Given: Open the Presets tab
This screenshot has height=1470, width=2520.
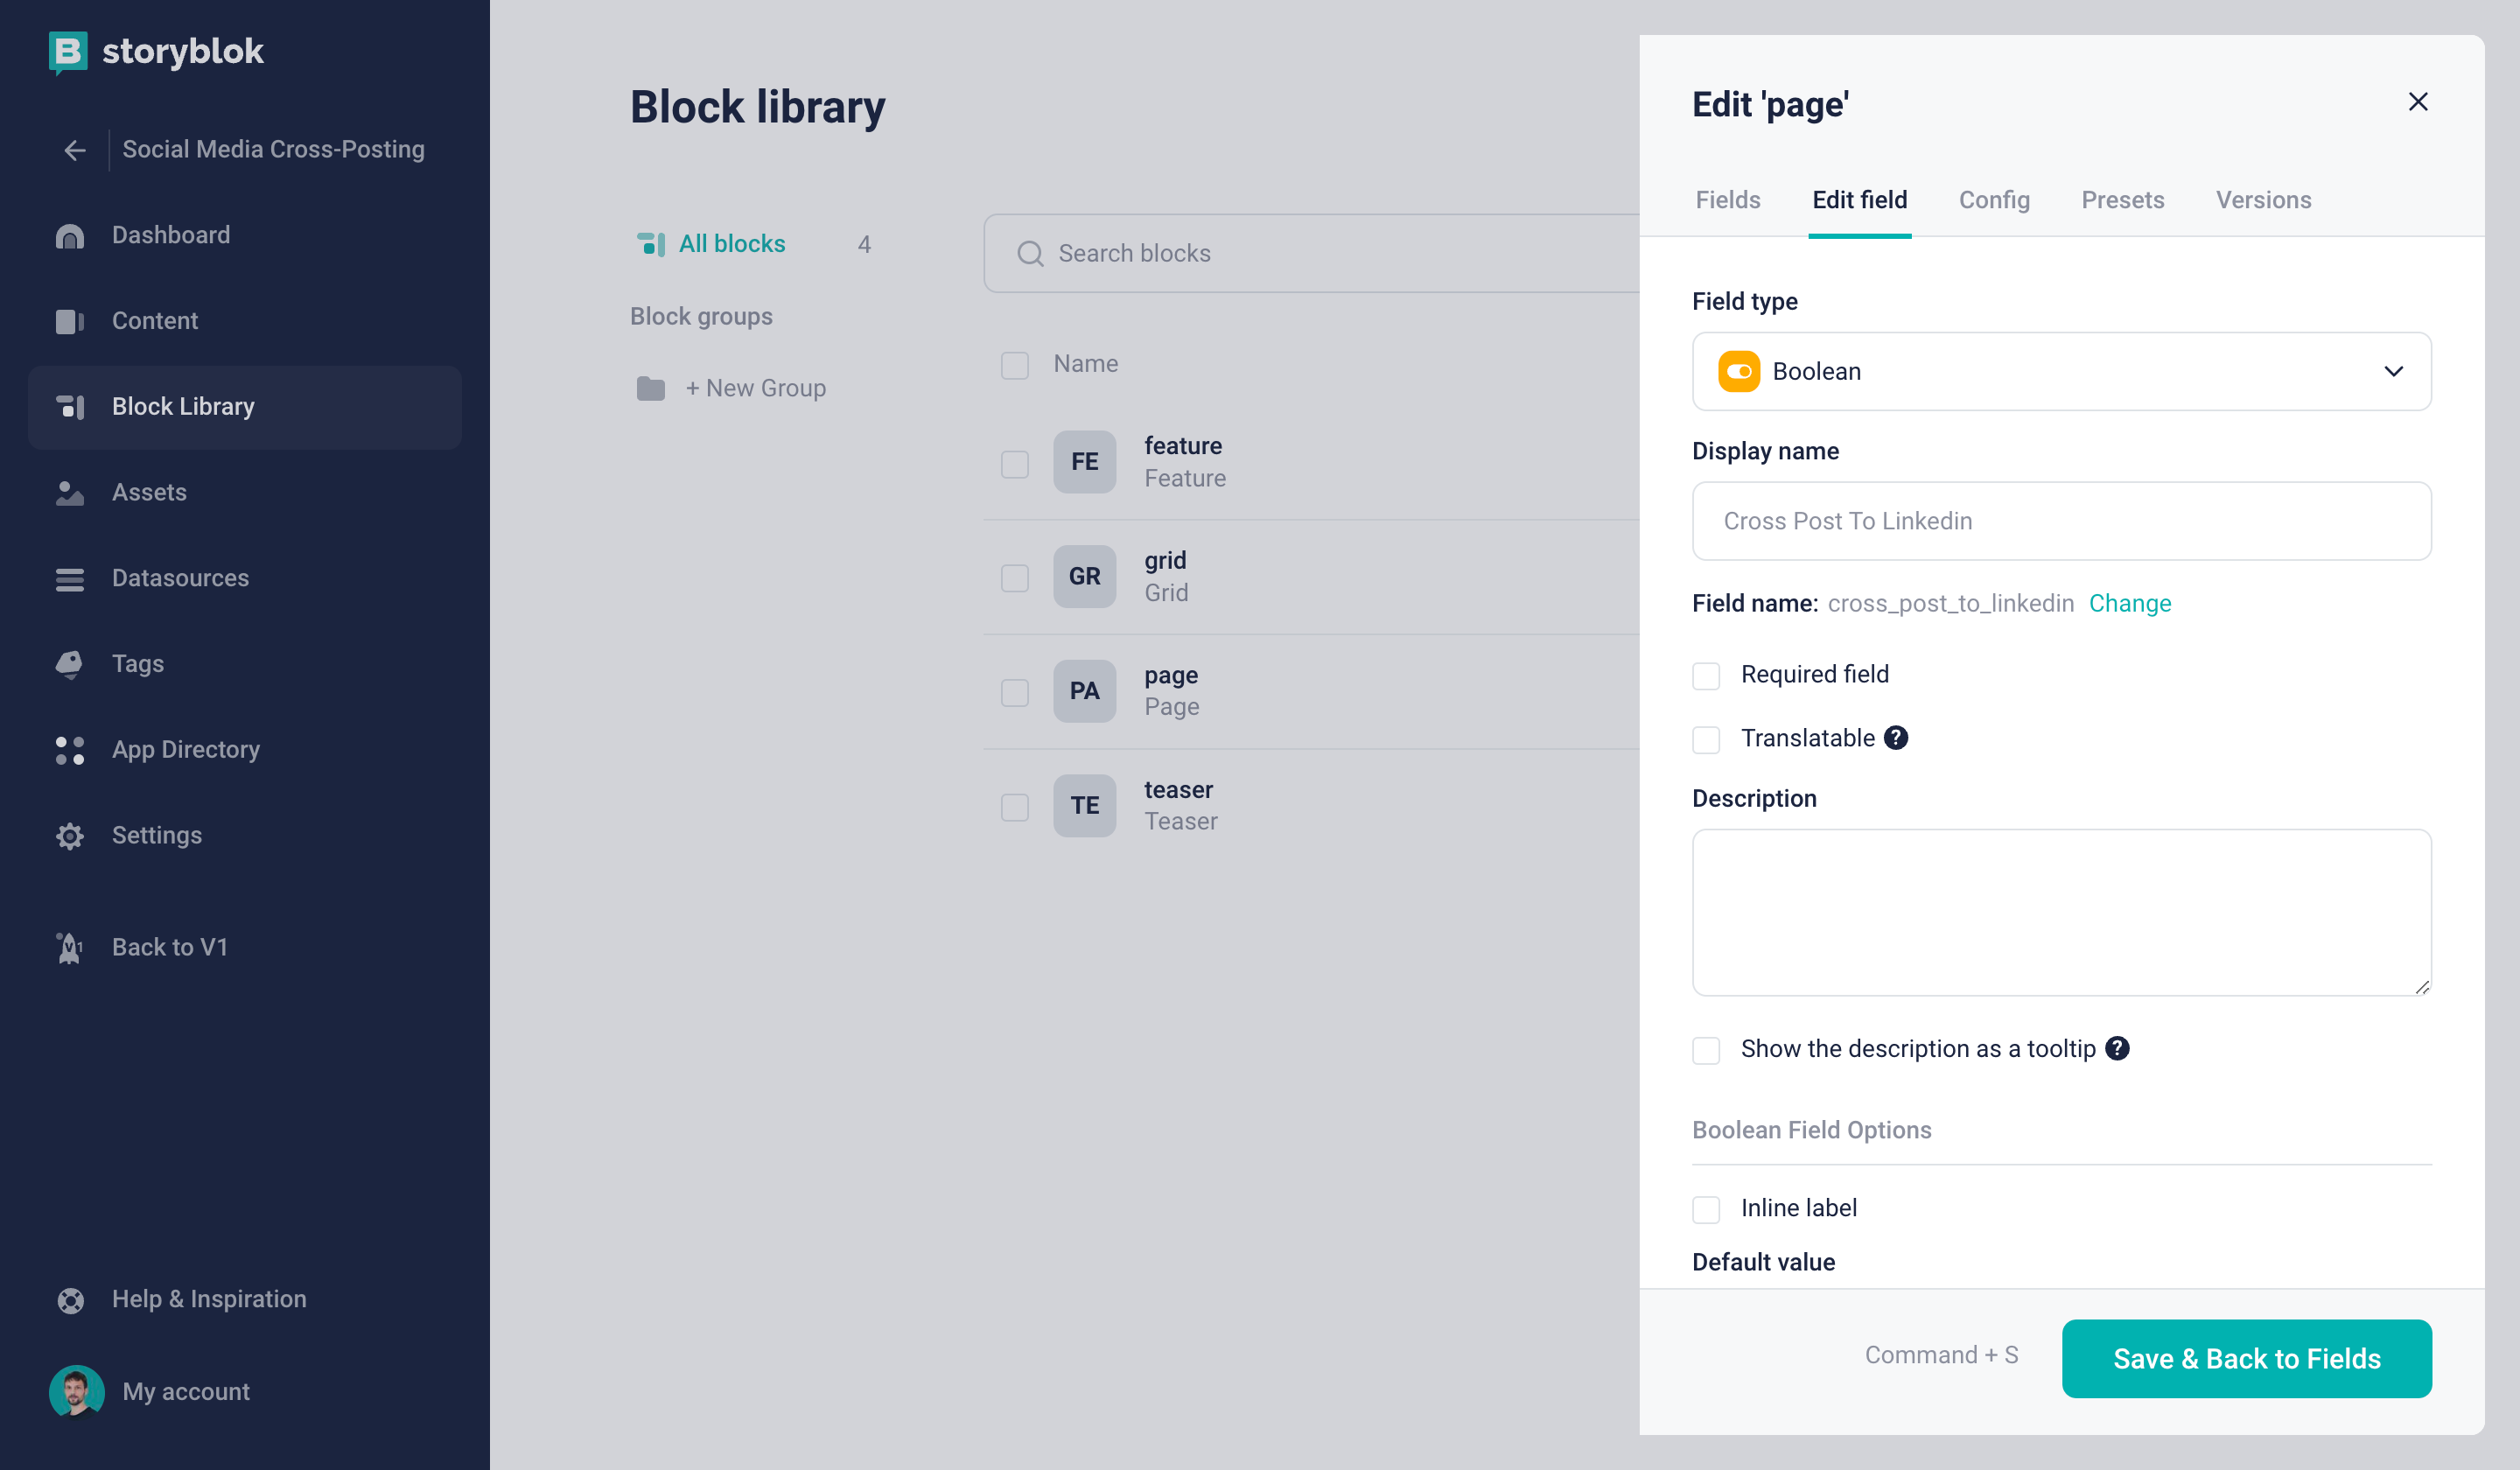Looking at the screenshot, I should [2122, 200].
